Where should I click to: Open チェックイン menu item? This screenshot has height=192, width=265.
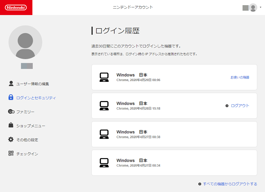click(27, 154)
